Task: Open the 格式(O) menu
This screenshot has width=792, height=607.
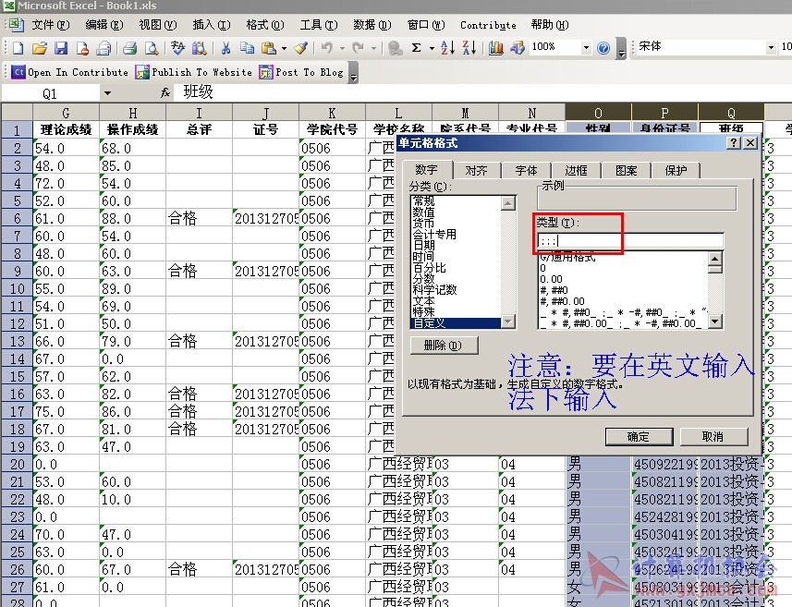Action: 264,25
